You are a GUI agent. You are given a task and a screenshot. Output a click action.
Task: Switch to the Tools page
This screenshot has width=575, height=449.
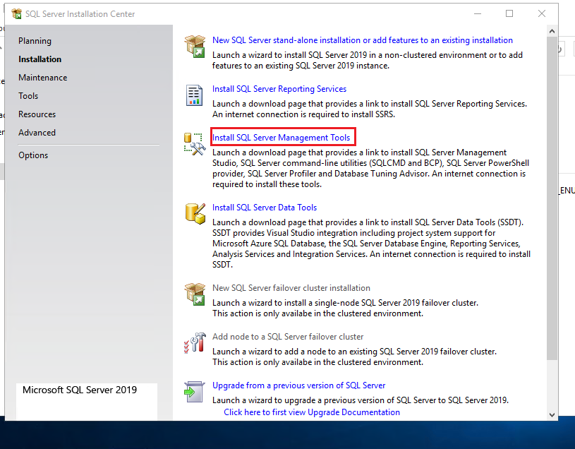pos(28,96)
